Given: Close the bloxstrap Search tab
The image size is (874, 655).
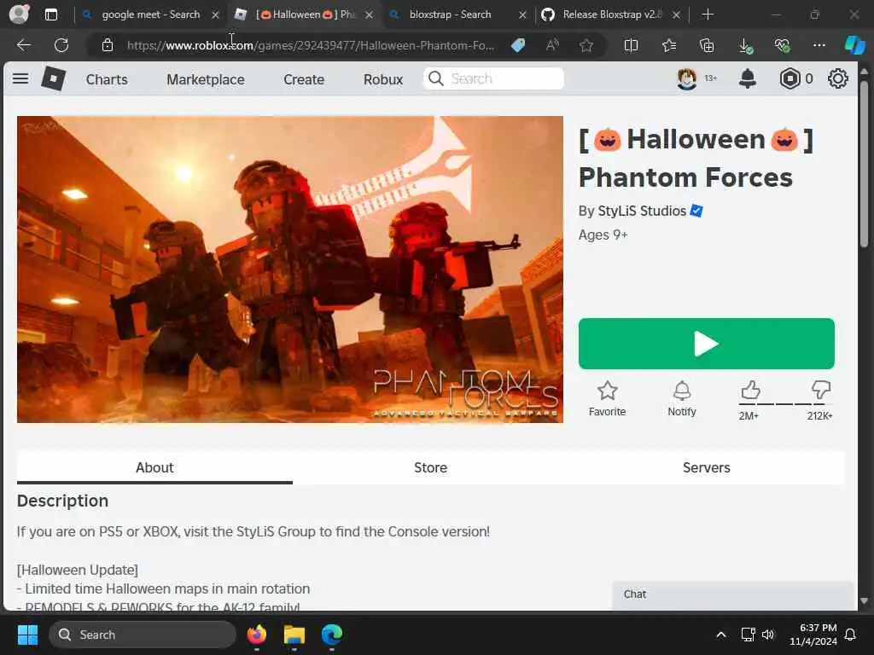Looking at the screenshot, I should click(x=522, y=15).
